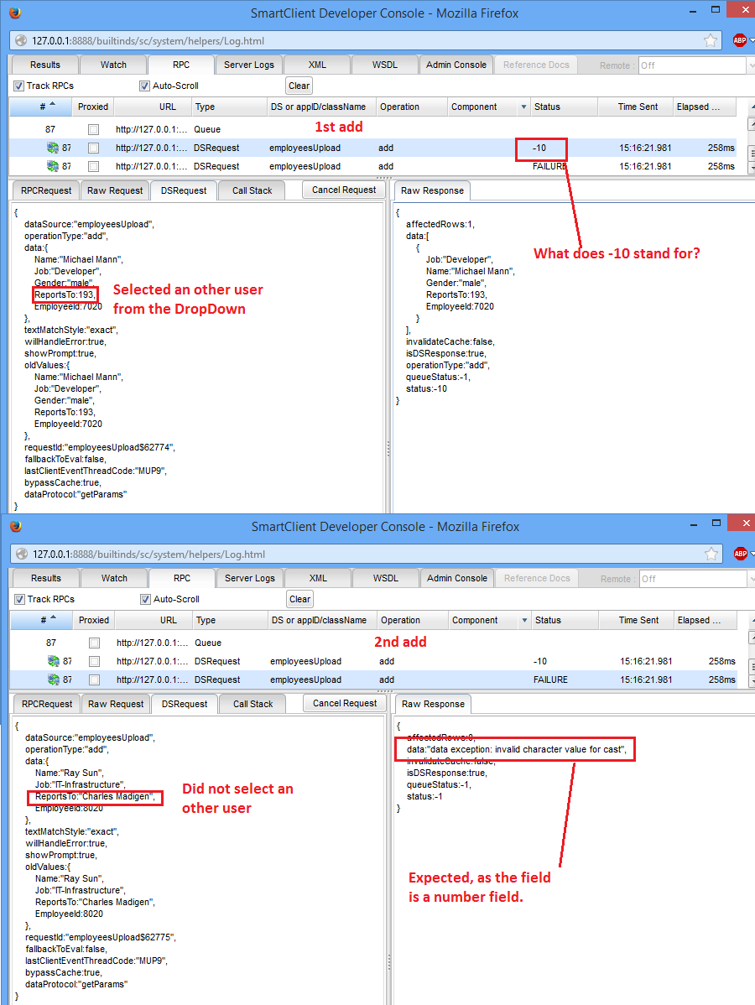Open Watch tab in top window
This screenshot has width=755, height=1005.
[113, 65]
